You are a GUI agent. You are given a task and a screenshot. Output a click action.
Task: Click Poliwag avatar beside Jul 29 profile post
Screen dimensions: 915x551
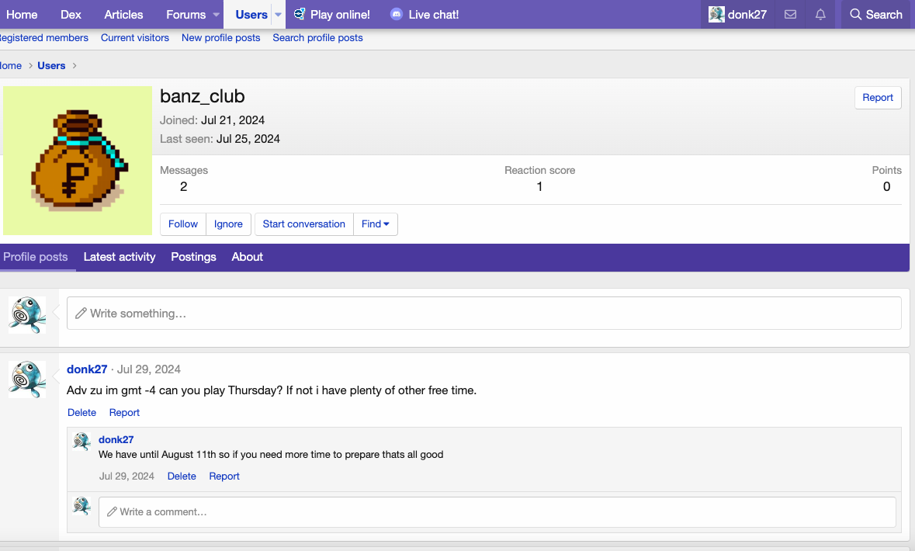tap(27, 379)
